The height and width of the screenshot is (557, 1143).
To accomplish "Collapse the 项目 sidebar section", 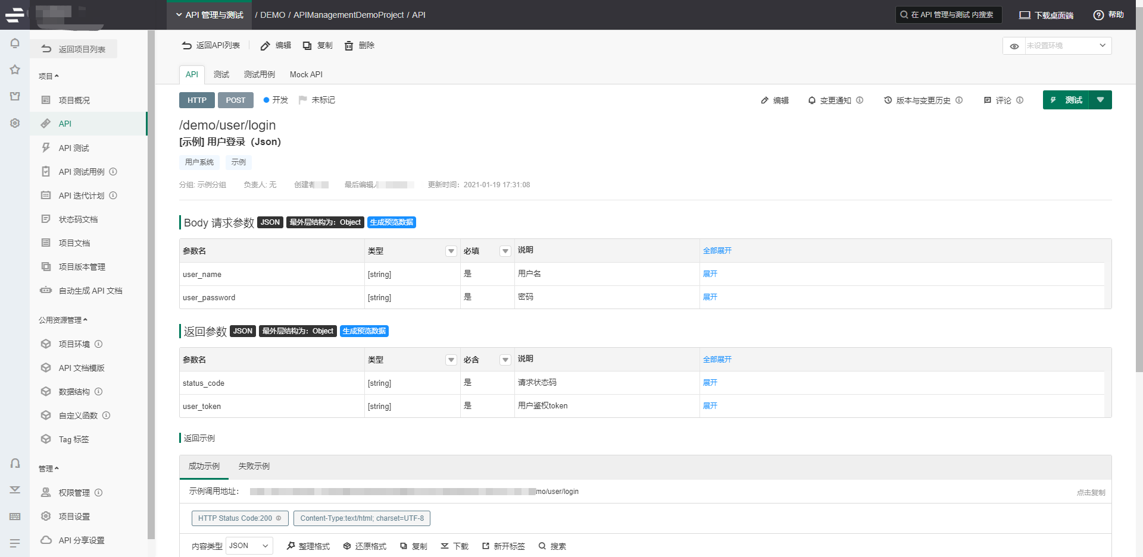I will pyautogui.click(x=49, y=76).
